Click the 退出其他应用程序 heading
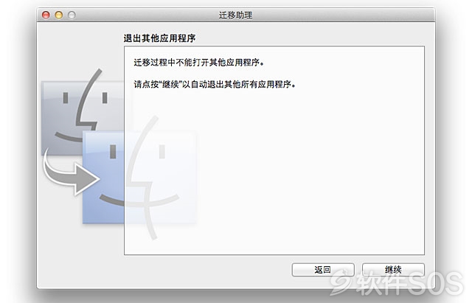Image resolution: width=472 pixels, height=303 pixels. click(x=159, y=38)
